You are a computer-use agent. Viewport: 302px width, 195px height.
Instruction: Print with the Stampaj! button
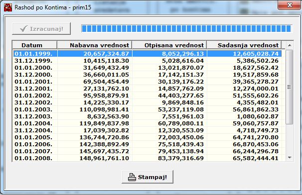148,177
